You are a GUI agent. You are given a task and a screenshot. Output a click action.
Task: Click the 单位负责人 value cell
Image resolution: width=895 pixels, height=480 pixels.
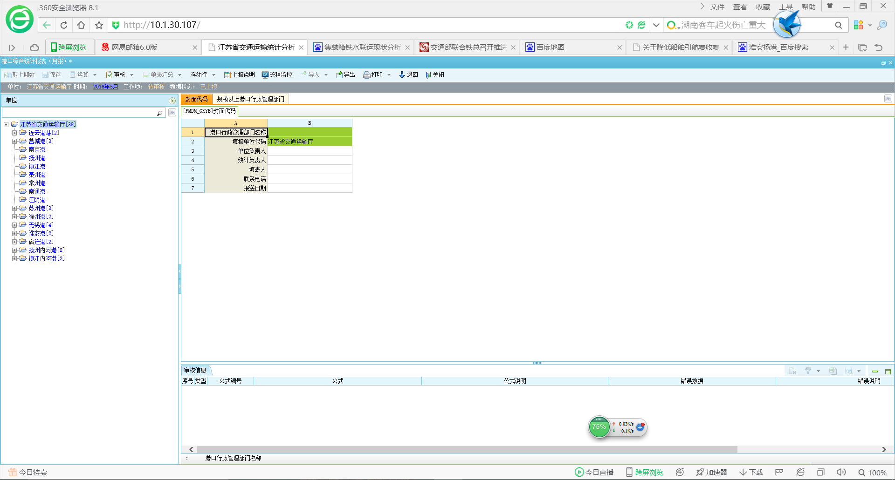[310, 151]
